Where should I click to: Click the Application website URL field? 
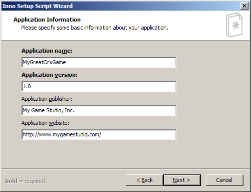coord(99,134)
